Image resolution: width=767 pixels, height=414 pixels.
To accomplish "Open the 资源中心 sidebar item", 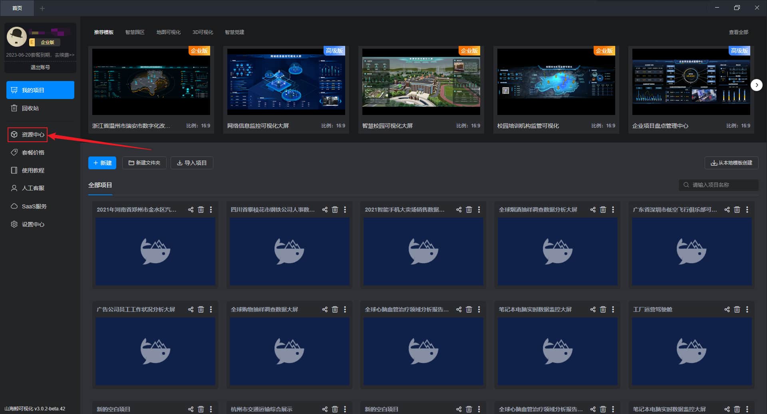I will (28, 135).
